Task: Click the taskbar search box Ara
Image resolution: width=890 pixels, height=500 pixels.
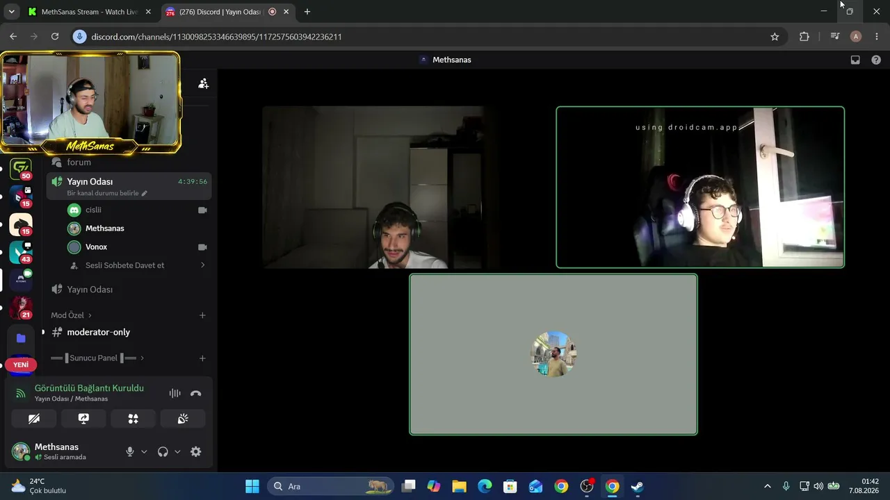Action: [331, 486]
